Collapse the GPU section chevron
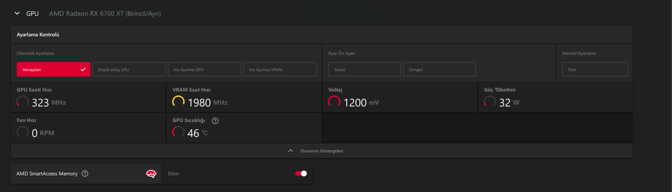 pyautogui.click(x=17, y=13)
